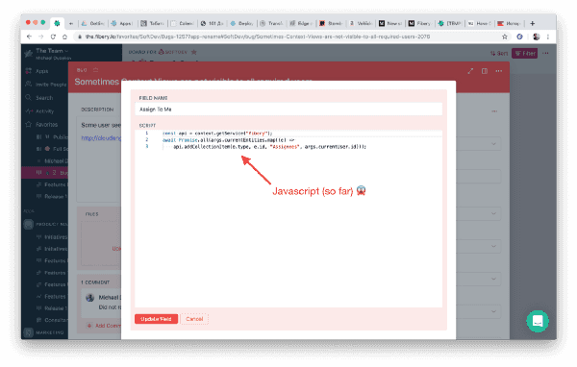
Task: Open the last dropdown chevron on the right
Action: point(493,311)
